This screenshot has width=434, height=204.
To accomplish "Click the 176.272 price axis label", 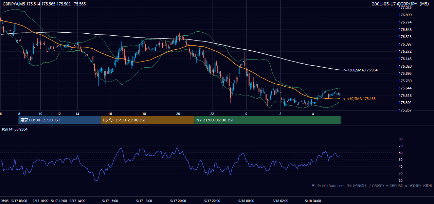I will 405,52.
